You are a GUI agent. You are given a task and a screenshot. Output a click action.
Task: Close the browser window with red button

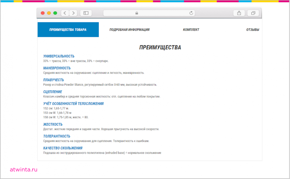(x=43, y=13)
